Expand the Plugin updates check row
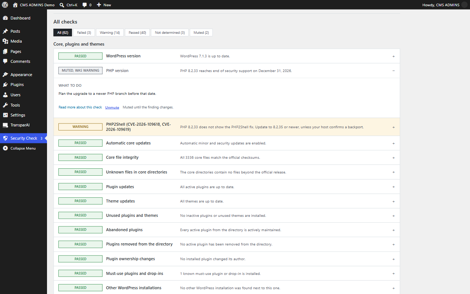 coord(393,187)
